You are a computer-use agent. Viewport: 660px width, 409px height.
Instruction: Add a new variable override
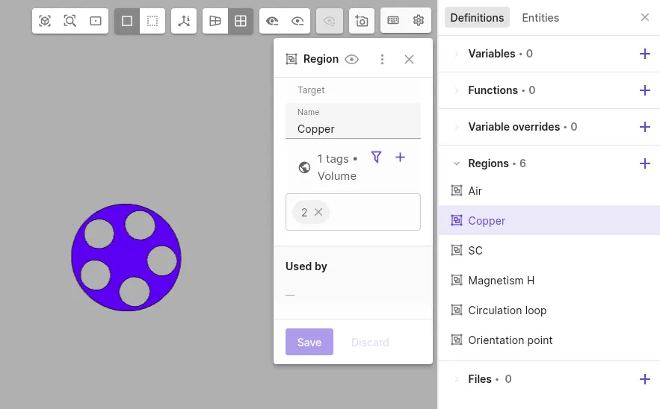pos(645,127)
